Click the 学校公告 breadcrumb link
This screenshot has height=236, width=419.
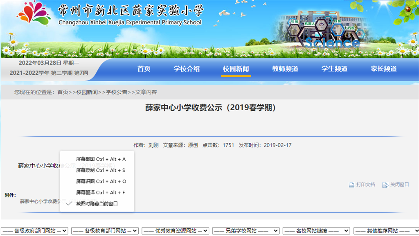point(117,92)
